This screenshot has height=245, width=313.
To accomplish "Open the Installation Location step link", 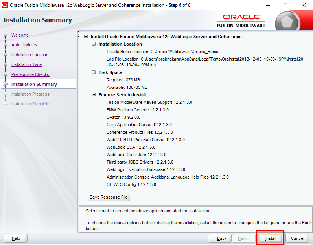I will [x=30, y=55].
